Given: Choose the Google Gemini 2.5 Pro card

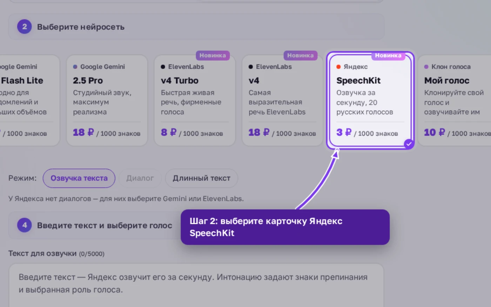Looking at the screenshot, I should pos(107,101).
